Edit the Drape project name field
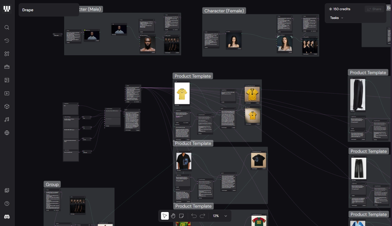 tap(49, 10)
